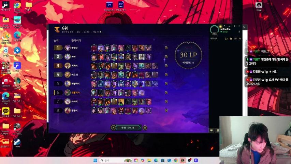
Task: Open MapleStory Worlds desktop shortcut
Action: point(17,22)
